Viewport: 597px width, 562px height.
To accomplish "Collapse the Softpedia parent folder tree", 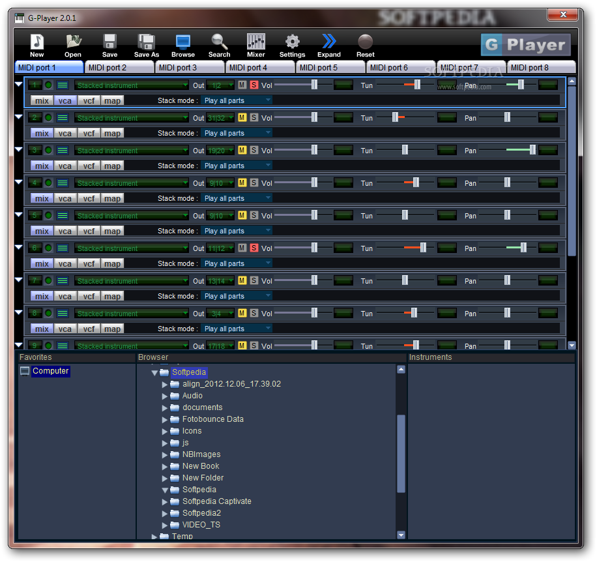I will tap(154, 373).
